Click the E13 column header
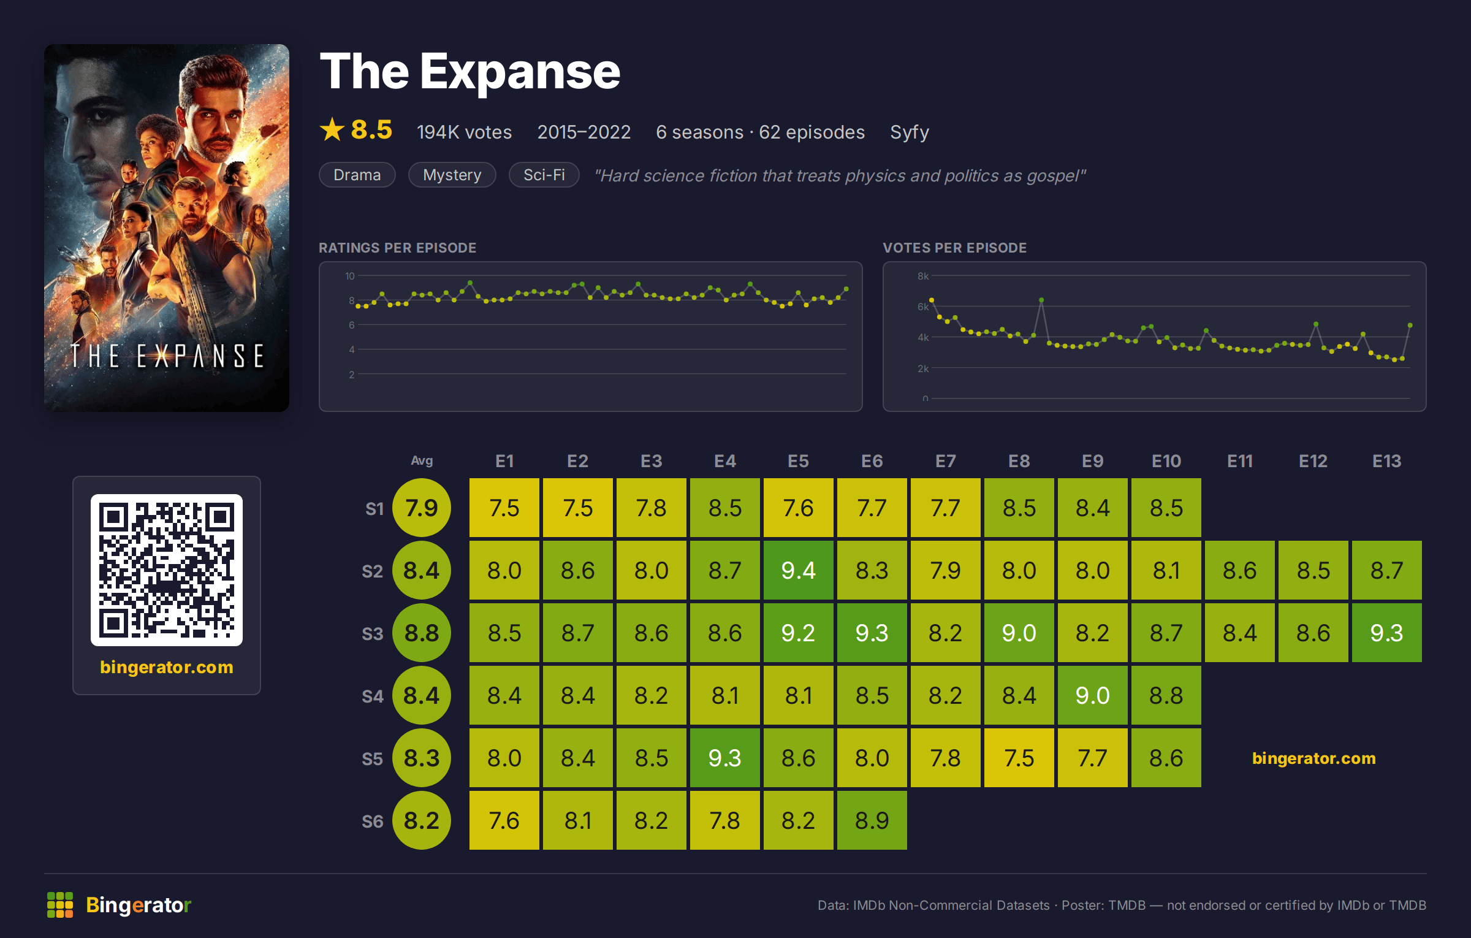 pyautogui.click(x=1387, y=461)
